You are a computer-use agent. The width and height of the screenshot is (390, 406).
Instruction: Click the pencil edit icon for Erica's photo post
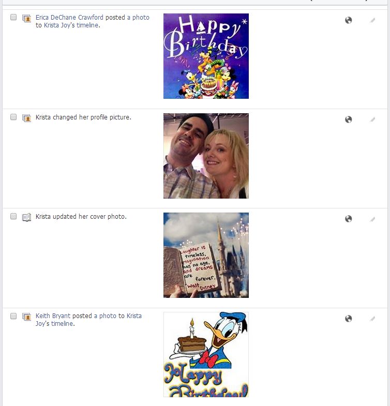click(x=372, y=21)
